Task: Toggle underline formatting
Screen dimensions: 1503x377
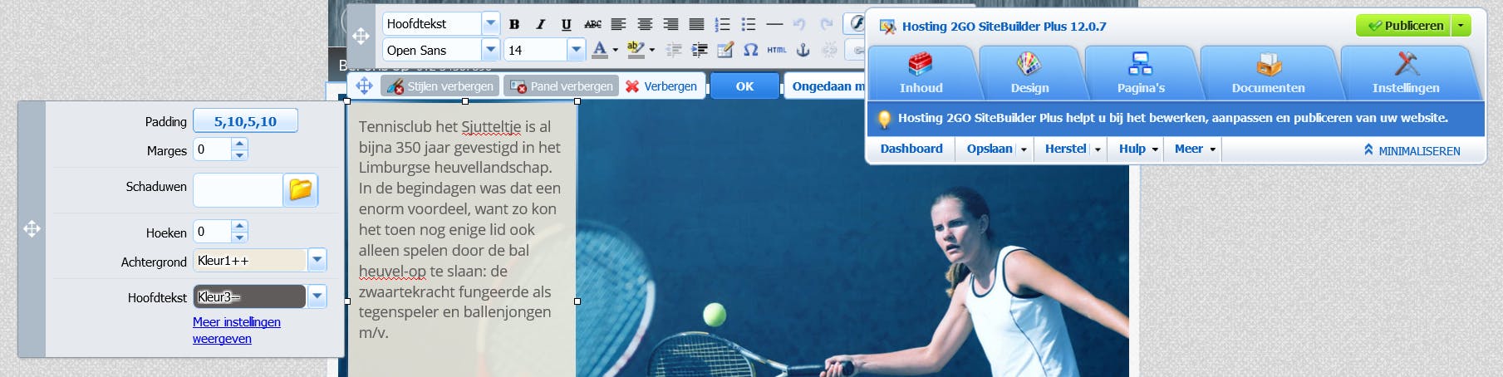Action: tap(566, 24)
